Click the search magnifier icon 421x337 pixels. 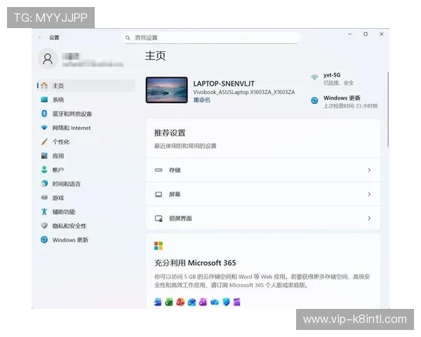click(x=128, y=38)
